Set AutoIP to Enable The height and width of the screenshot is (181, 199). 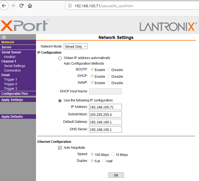tap(92, 82)
